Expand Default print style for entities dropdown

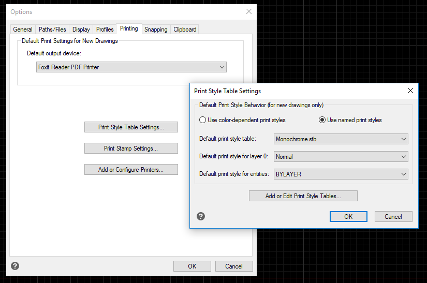[341, 174]
